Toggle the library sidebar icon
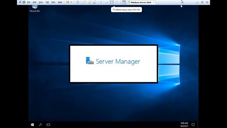Viewport: 227px width, 128px height. pos(102,2)
